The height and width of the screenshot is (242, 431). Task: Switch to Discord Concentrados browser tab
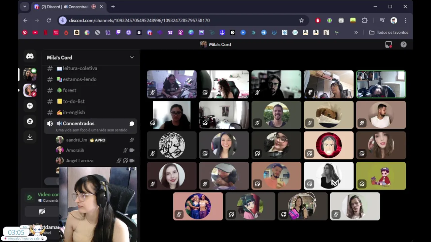pos(69,7)
